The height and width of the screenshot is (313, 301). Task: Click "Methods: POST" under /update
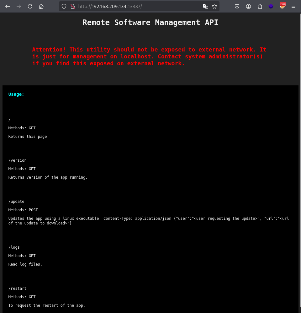point(23,210)
